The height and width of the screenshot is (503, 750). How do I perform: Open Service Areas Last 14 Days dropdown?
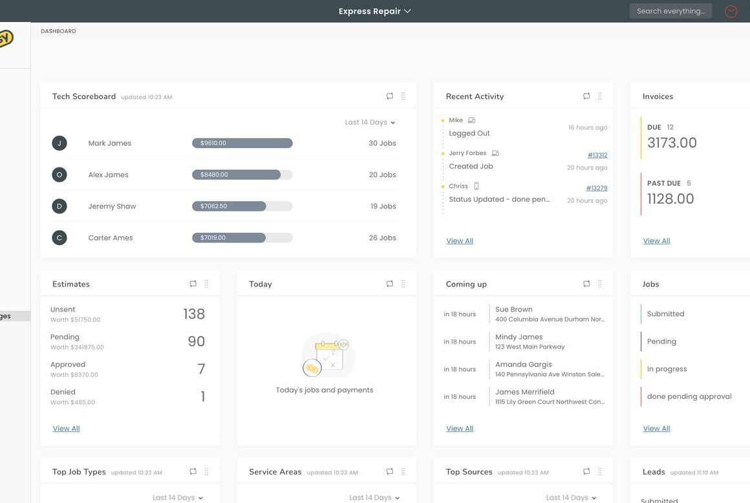(374, 498)
